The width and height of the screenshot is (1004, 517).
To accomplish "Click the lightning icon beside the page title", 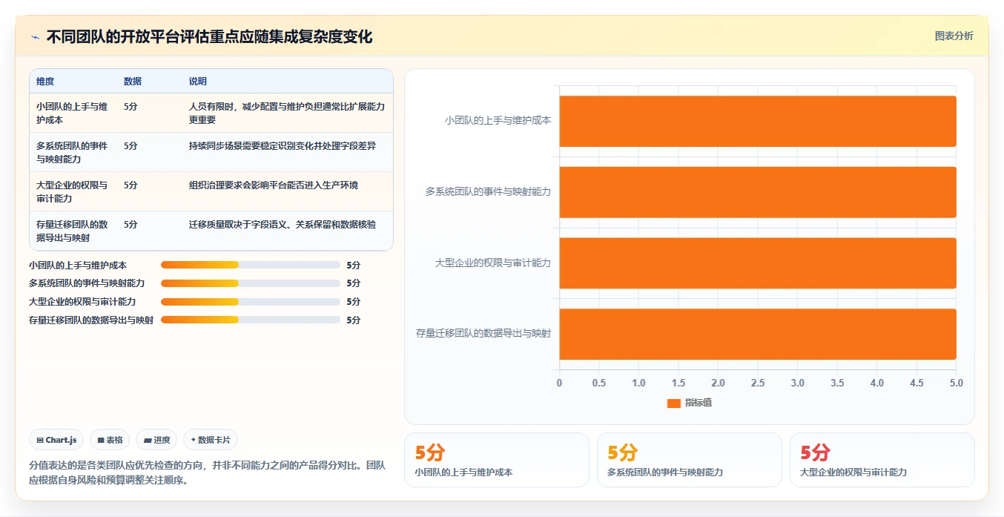I will pyautogui.click(x=35, y=37).
